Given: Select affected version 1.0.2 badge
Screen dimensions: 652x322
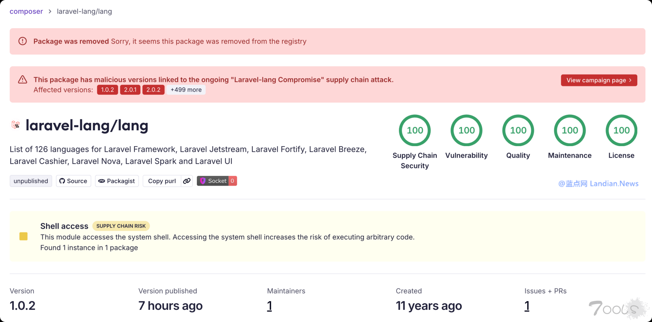Looking at the screenshot, I should pyautogui.click(x=108, y=90).
